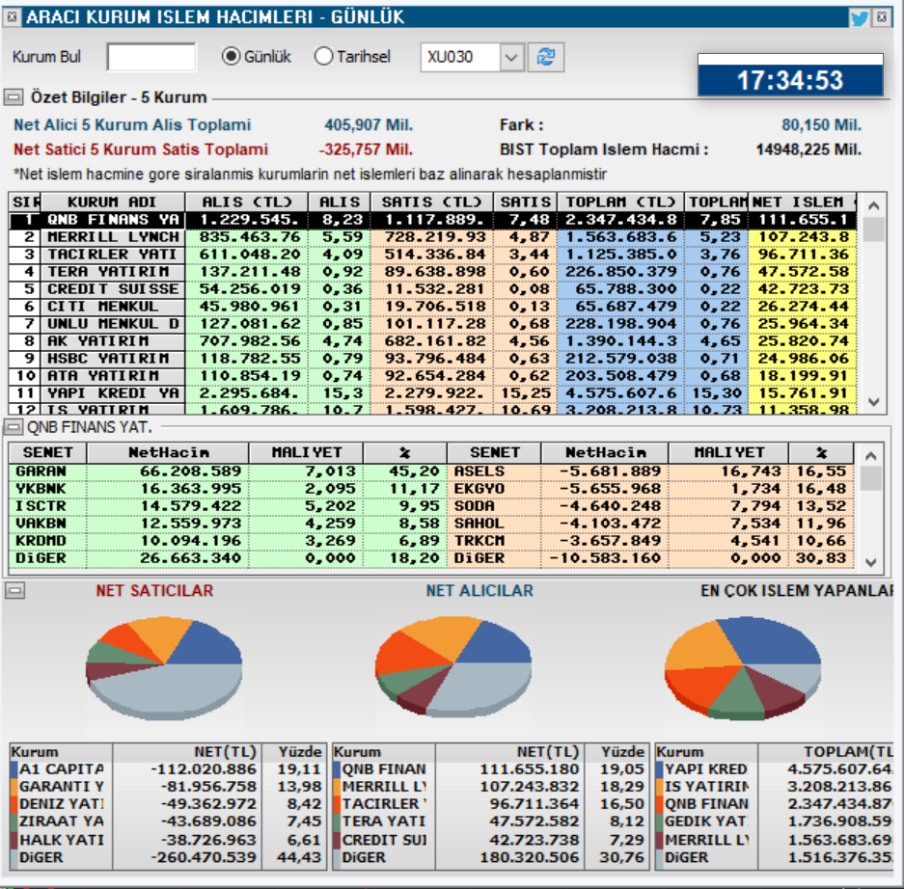904x889 pixels.
Task: Click scroll down arrow of SENET table
Action: point(871,562)
